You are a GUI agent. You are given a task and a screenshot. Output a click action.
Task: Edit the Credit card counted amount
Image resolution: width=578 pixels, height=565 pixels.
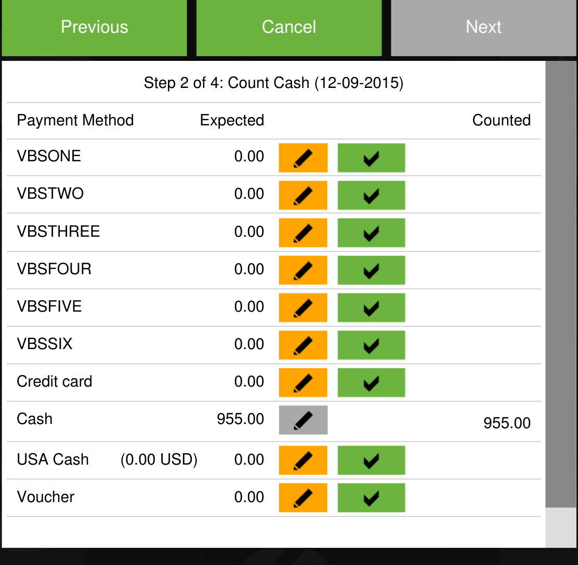click(x=303, y=382)
